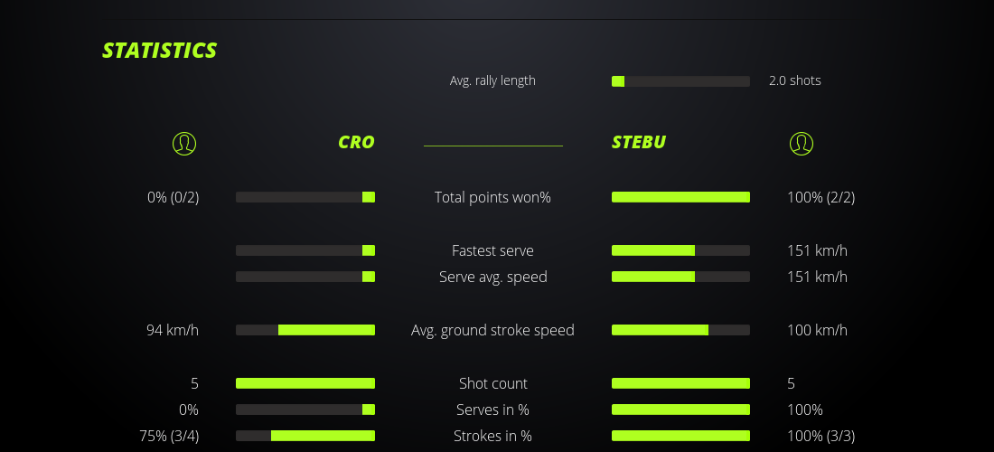The image size is (994, 452).
Task: Select the CRO player name
Action: (x=356, y=142)
